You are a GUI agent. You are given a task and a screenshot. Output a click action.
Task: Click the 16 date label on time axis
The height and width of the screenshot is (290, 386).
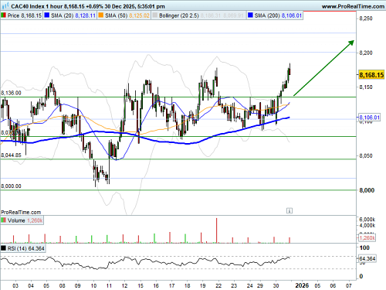pos(156,285)
